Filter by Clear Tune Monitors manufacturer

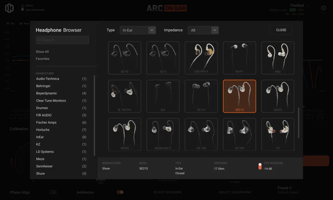tap(61, 101)
